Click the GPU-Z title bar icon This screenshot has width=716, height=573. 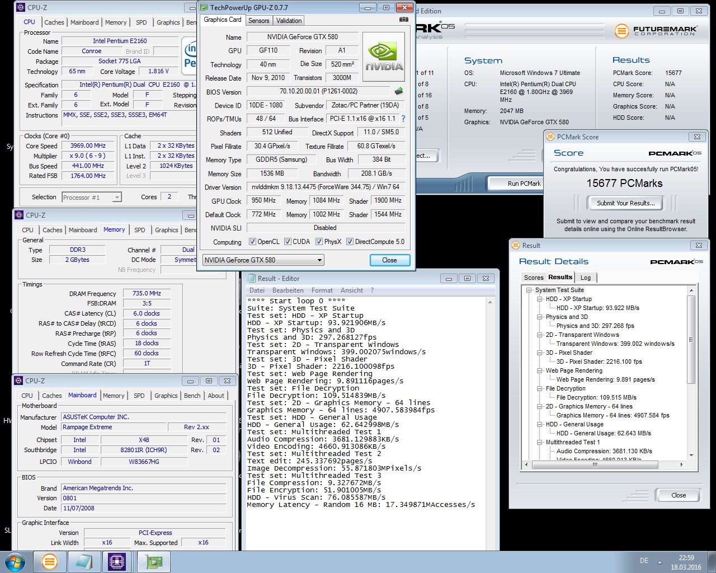[x=204, y=8]
